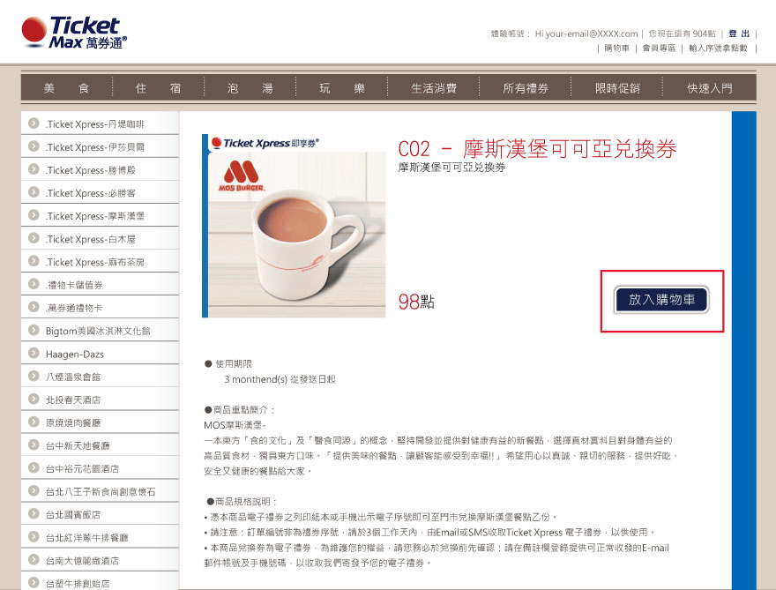Screen dimensions: 776x590
Task: Click the 輸入序號拿點數 link
Action: click(x=718, y=48)
